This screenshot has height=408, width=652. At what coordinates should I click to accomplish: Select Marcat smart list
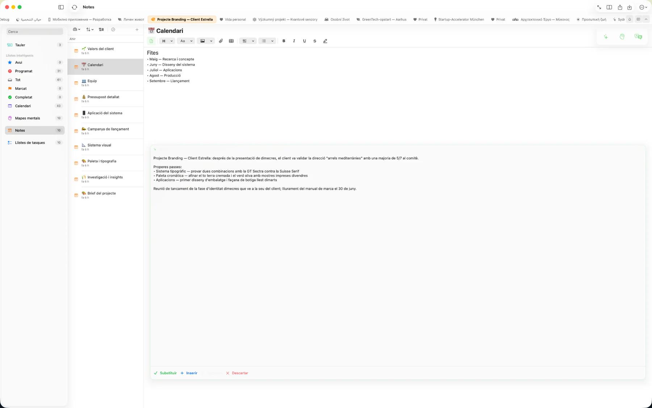[x=35, y=88]
